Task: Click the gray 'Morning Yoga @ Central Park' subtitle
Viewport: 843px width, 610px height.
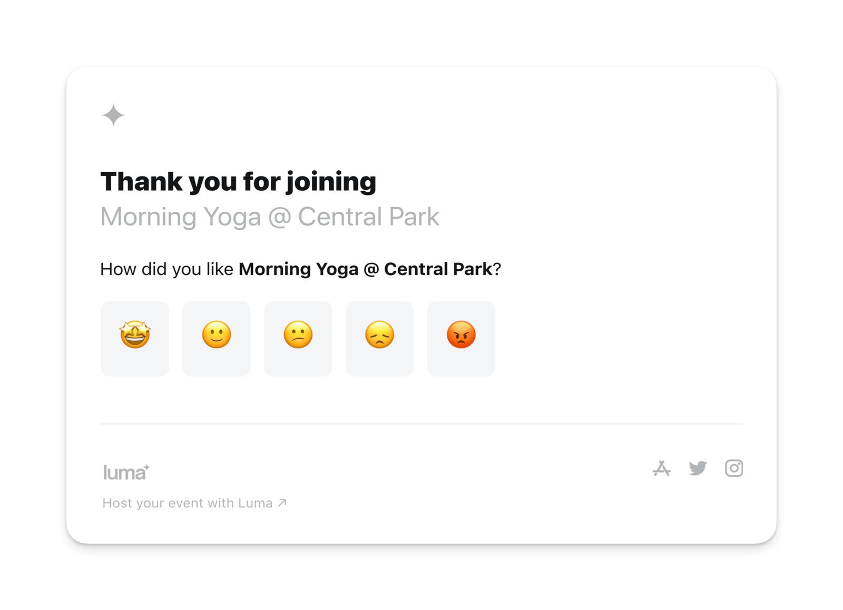Action: tap(270, 217)
